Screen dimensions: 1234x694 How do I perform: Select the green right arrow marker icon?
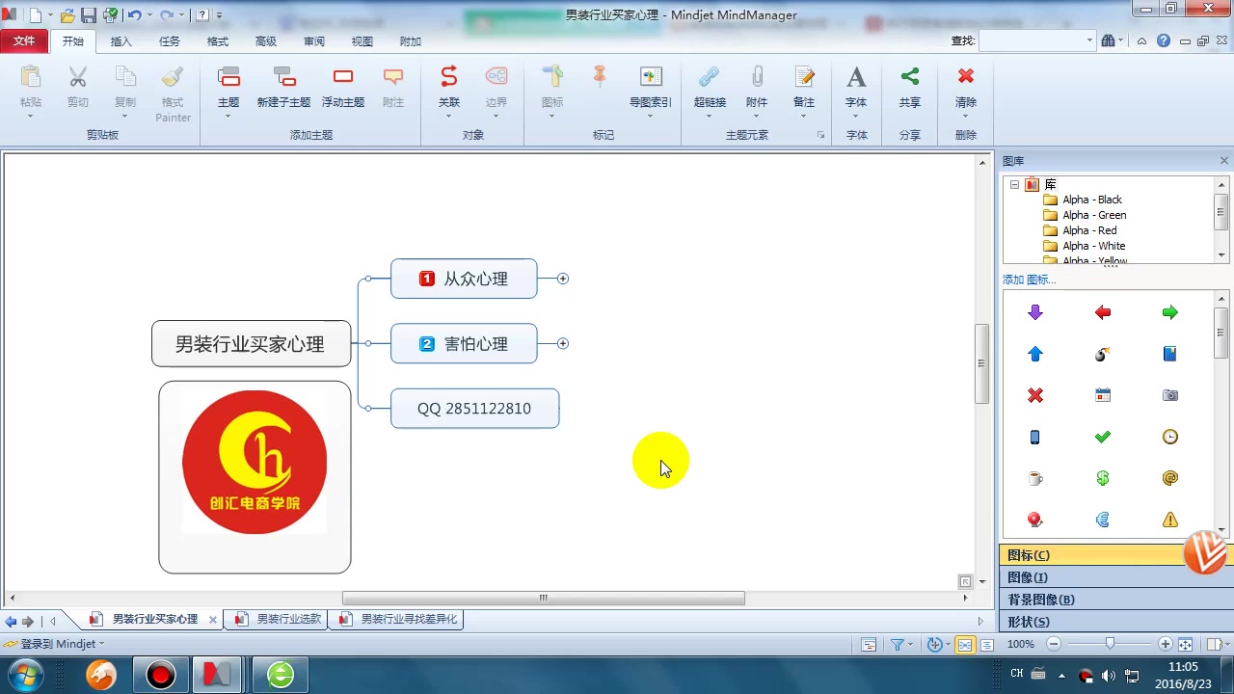[x=1169, y=312]
